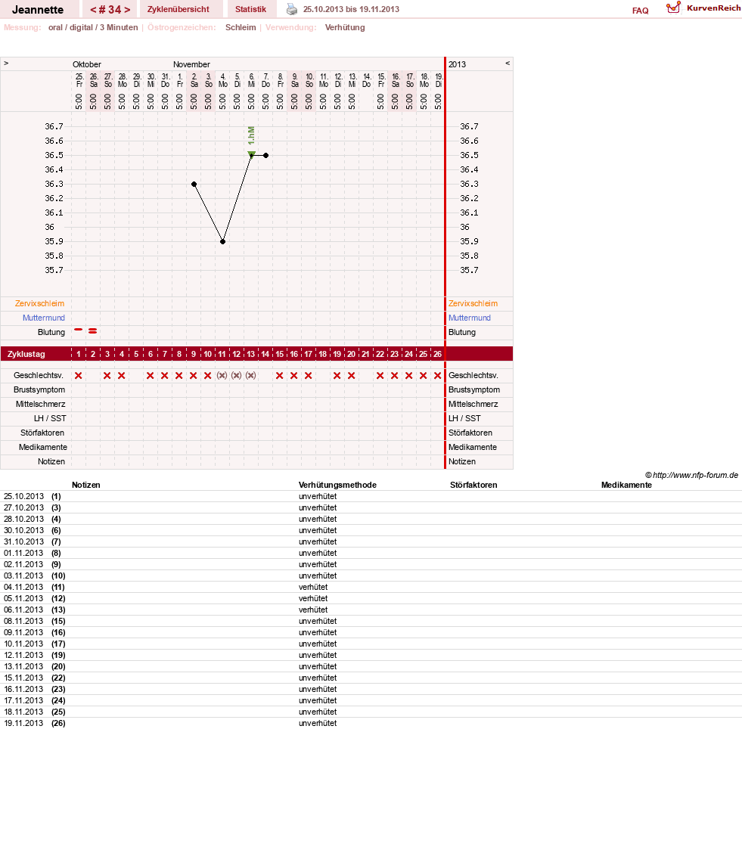
Task: Collapse chart with right '<' arrow
Action: (x=508, y=64)
